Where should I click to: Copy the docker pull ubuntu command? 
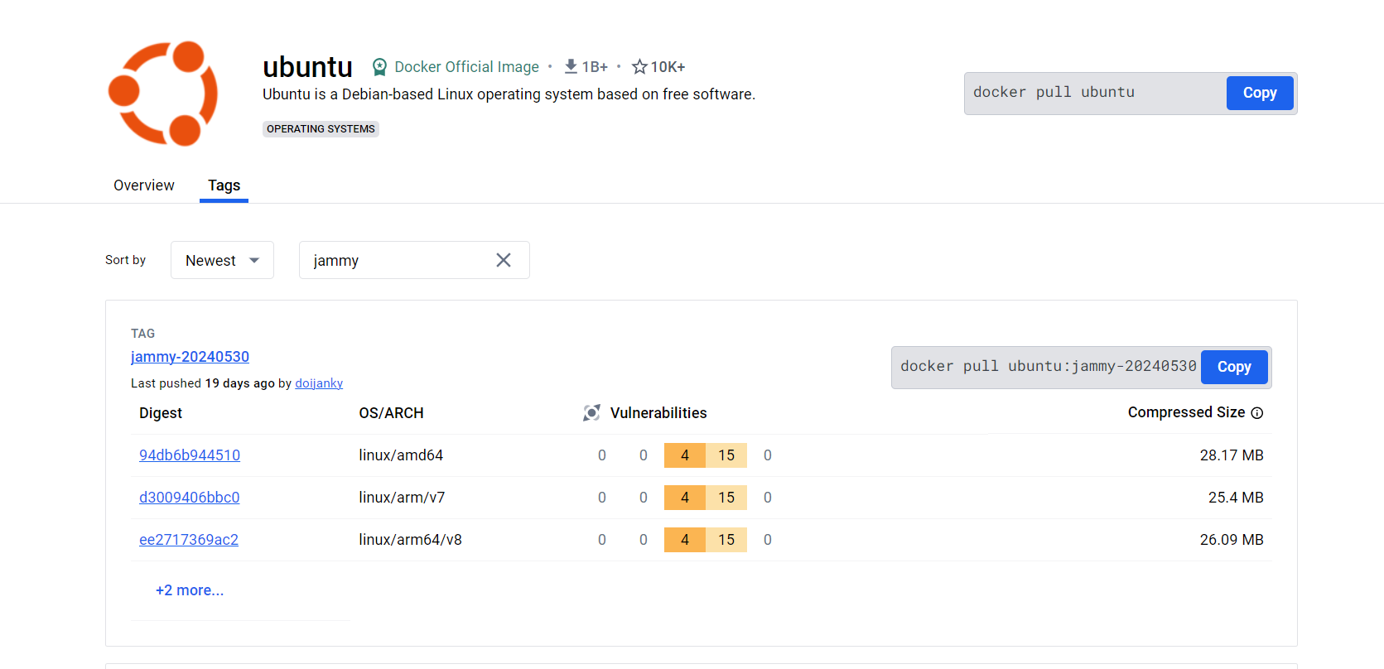(1260, 93)
